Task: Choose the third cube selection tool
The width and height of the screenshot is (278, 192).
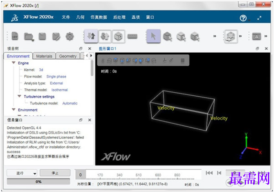Action: [x=195, y=37]
